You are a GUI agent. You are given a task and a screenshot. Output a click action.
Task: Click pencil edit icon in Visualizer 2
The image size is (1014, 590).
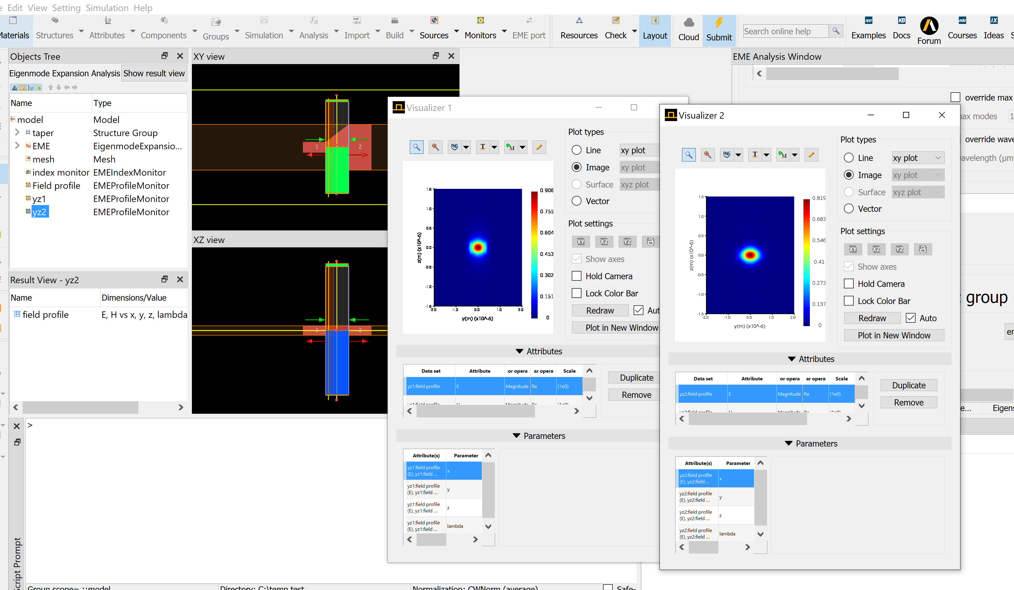[x=811, y=154]
